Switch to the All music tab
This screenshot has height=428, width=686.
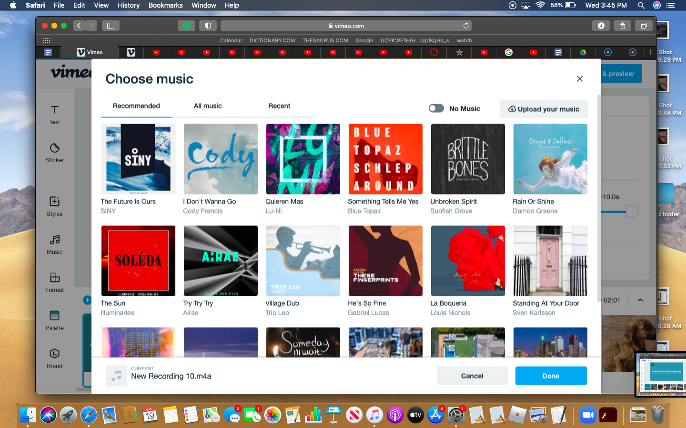click(x=208, y=106)
